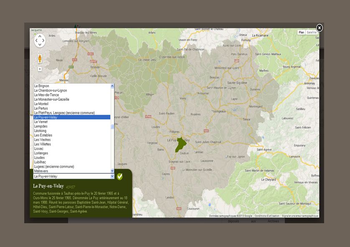Pan the map right with the navigation arrow

click(44, 40)
